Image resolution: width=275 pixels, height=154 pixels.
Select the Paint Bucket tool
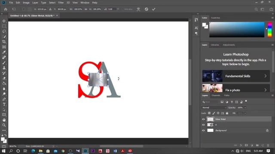pos(4,83)
